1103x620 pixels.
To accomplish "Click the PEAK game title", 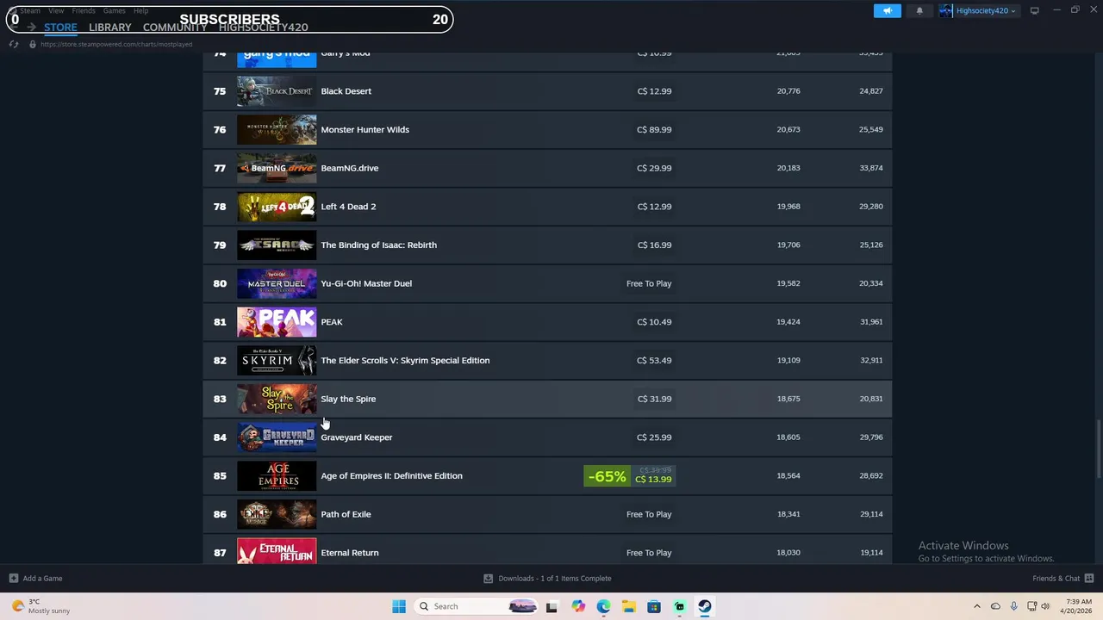I will coord(332,322).
